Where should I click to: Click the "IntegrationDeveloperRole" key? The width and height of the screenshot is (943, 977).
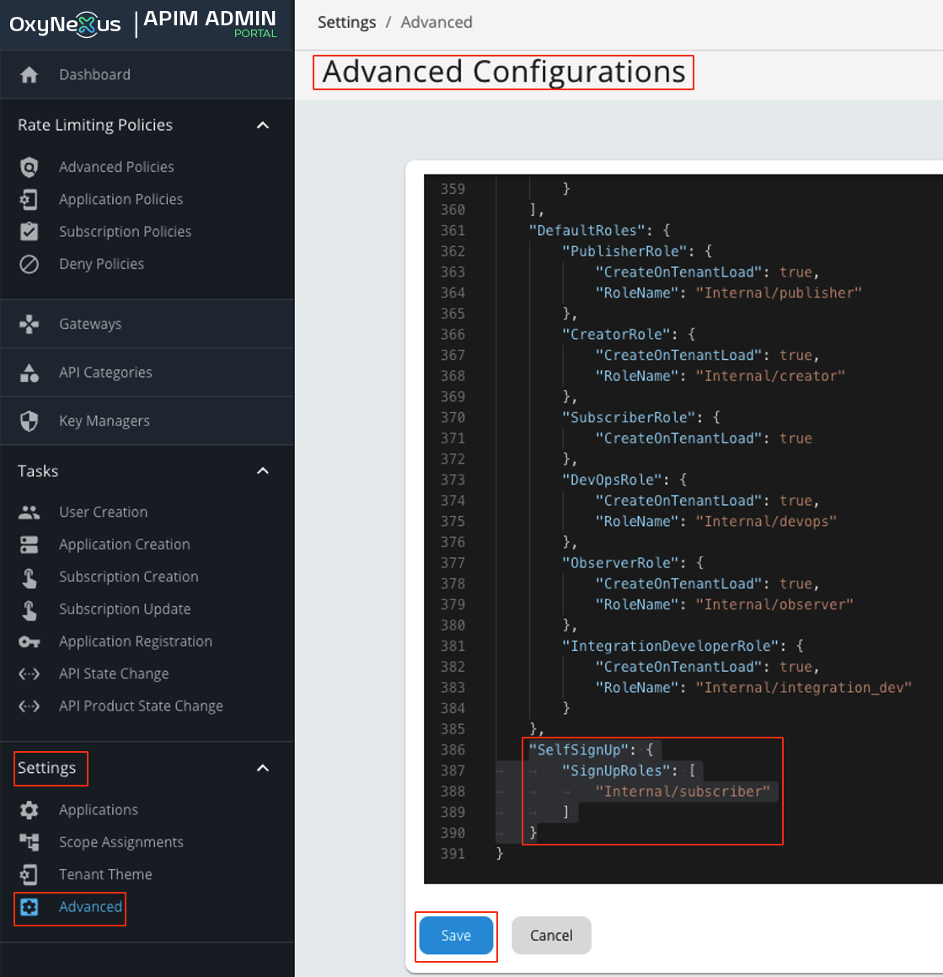click(670, 647)
